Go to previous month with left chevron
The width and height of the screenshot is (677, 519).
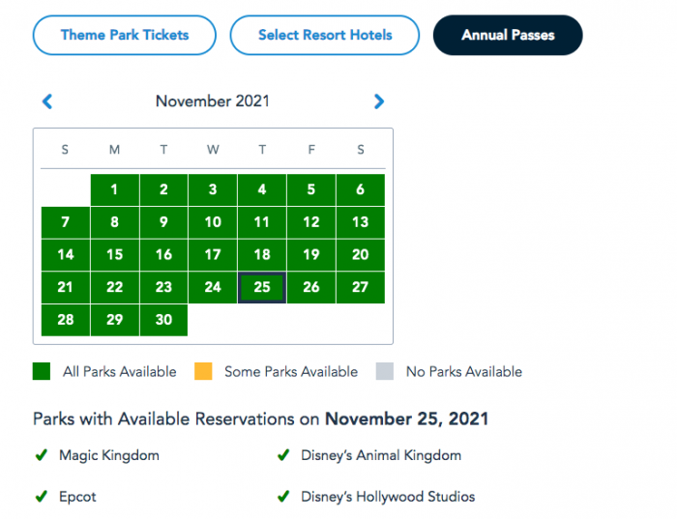pyautogui.click(x=47, y=101)
